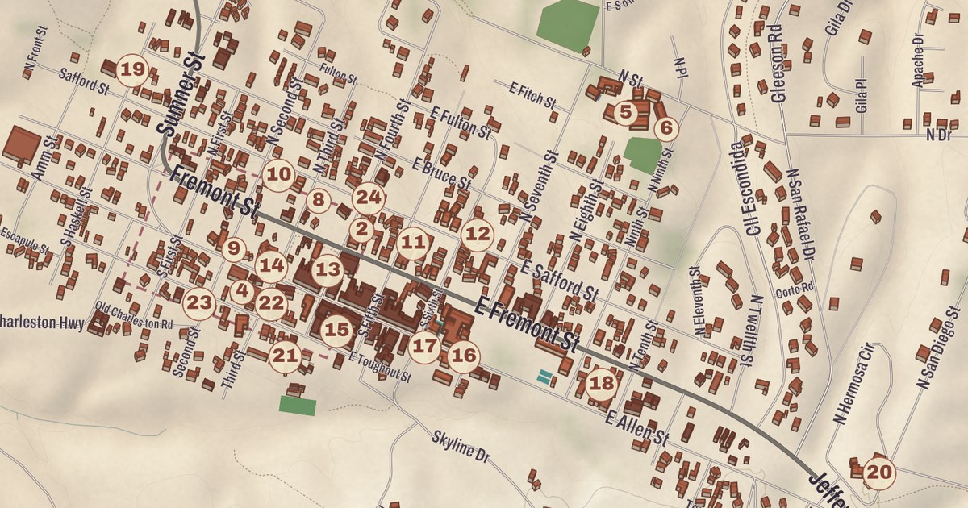The width and height of the screenshot is (968, 508).
Task: Open map marker number 6
Action: [x=665, y=127]
